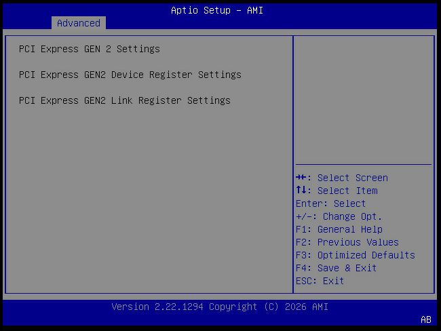
Task: Click the AB indicator in the footer
Action: tap(426, 319)
